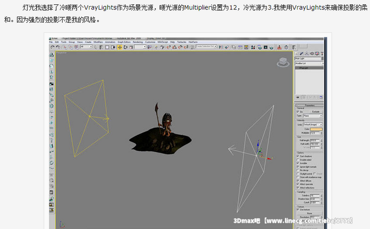Activate the Select and Link tool

pyautogui.click(x=65, y=47)
